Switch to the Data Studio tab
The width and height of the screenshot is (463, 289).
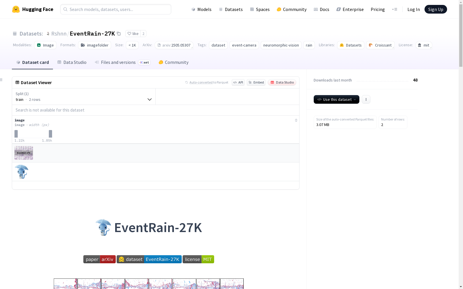point(72,62)
